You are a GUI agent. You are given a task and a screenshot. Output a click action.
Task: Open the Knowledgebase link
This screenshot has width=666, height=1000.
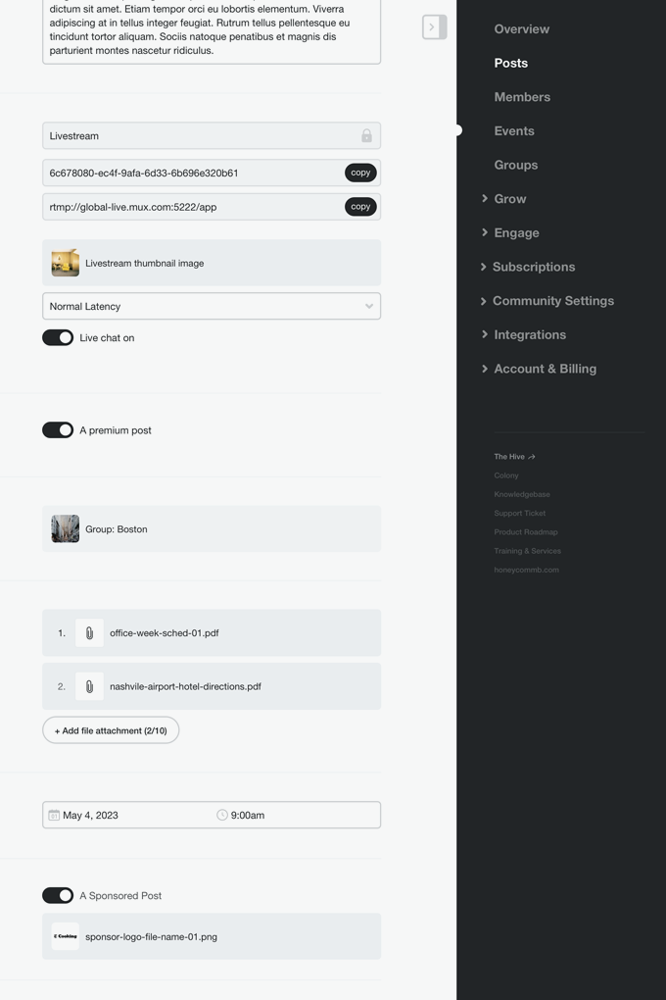point(522,494)
